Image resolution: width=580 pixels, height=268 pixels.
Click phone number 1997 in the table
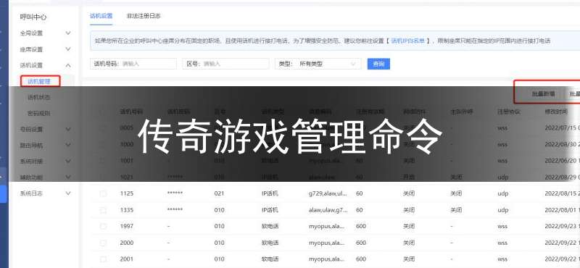tap(126, 226)
